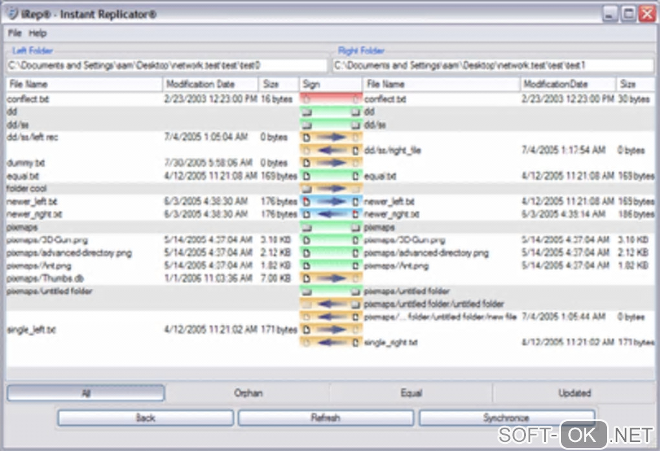Click green sign for pixmaps/untitled folder

[x=331, y=292]
